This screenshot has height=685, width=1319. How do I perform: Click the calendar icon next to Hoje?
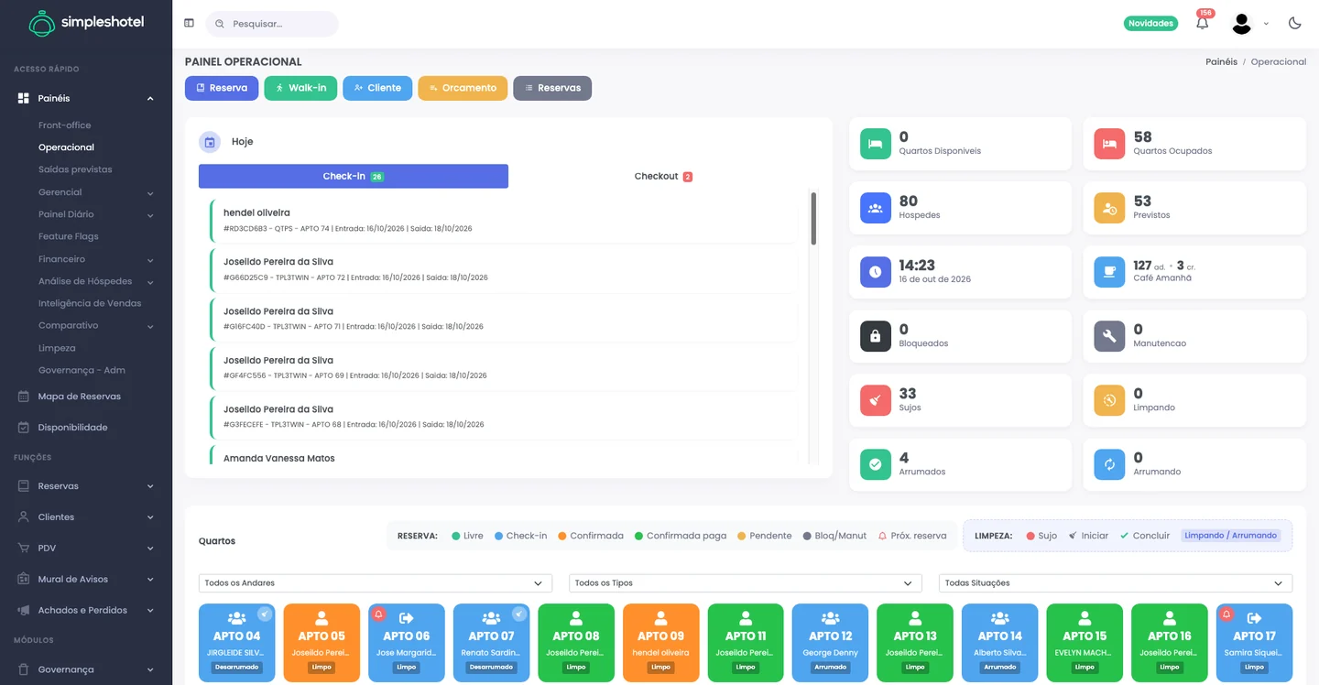coord(210,142)
